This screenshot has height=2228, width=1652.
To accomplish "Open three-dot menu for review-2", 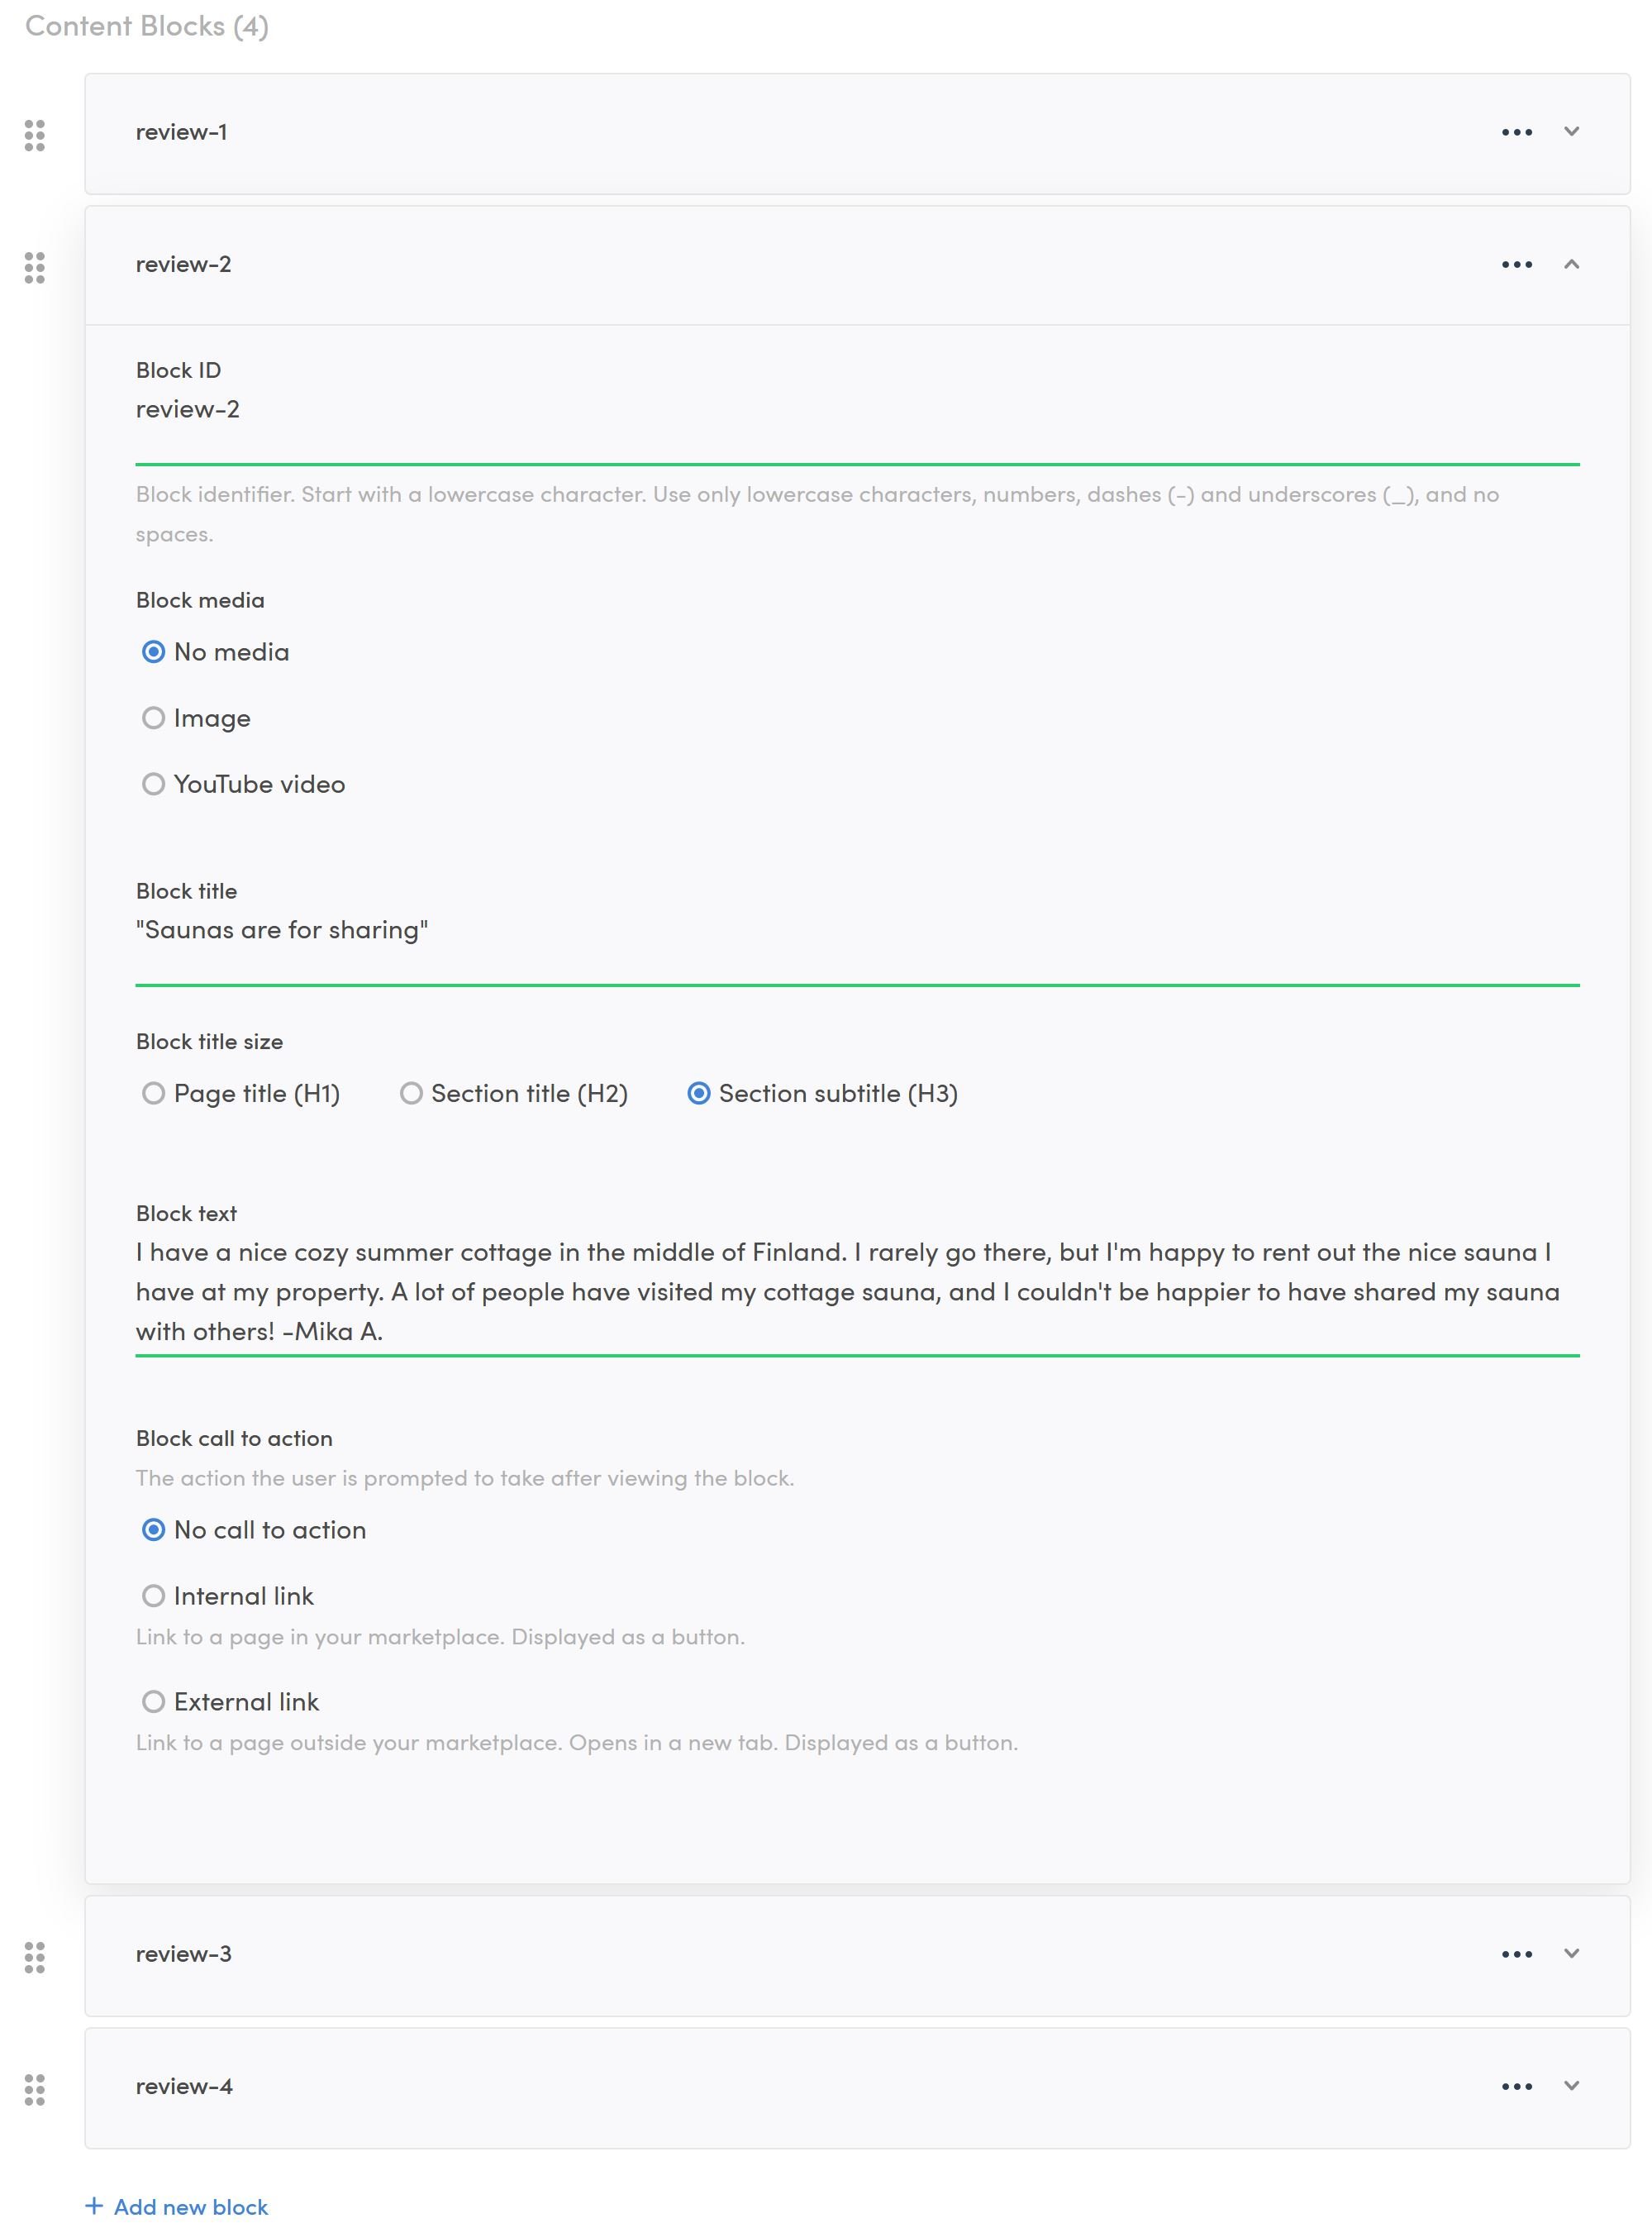I will pos(1516,264).
